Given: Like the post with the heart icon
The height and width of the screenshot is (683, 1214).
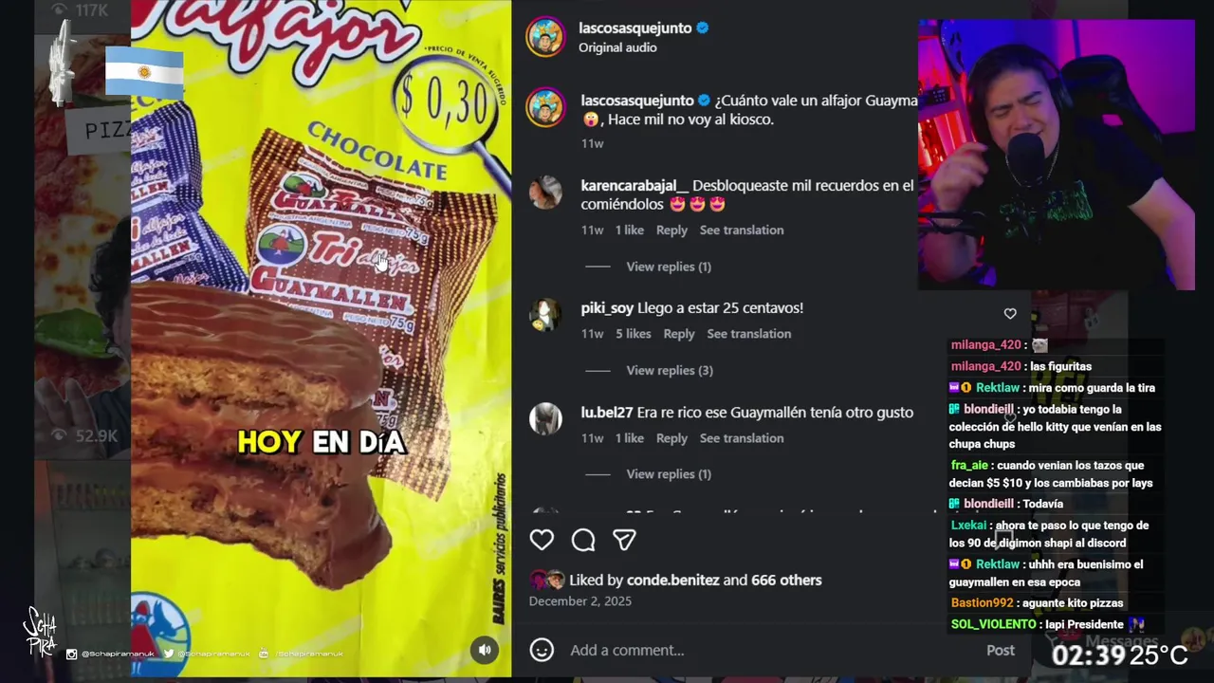Looking at the screenshot, I should pos(542,540).
